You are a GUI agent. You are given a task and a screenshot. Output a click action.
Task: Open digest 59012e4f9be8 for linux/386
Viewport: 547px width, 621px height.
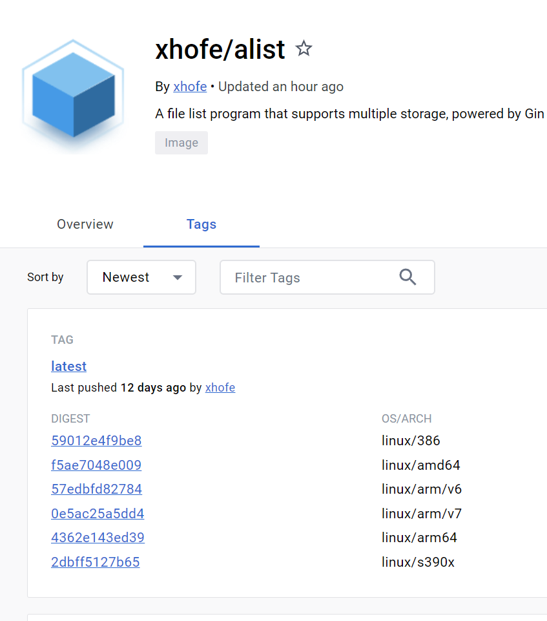pyautogui.click(x=96, y=441)
